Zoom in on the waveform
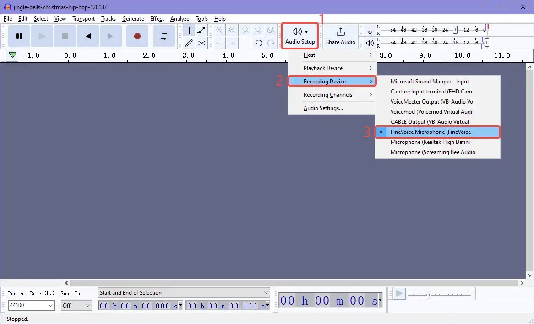This screenshot has width=534, height=324. click(220, 30)
